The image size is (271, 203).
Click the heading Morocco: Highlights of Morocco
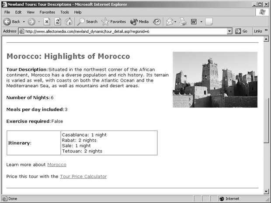pyautogui.click(x=68, y=56)
